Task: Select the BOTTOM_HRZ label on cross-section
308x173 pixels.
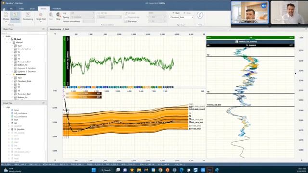Action: point(195,129)
